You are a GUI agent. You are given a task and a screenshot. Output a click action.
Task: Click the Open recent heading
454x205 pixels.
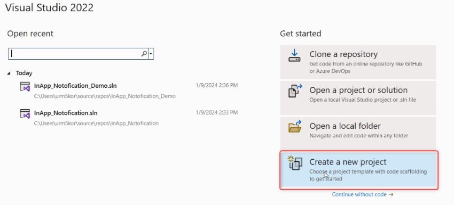pyautogui.click(x=30, y=34)
